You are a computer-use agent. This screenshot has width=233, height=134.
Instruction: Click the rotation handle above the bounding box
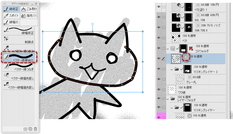click(93, 24)
